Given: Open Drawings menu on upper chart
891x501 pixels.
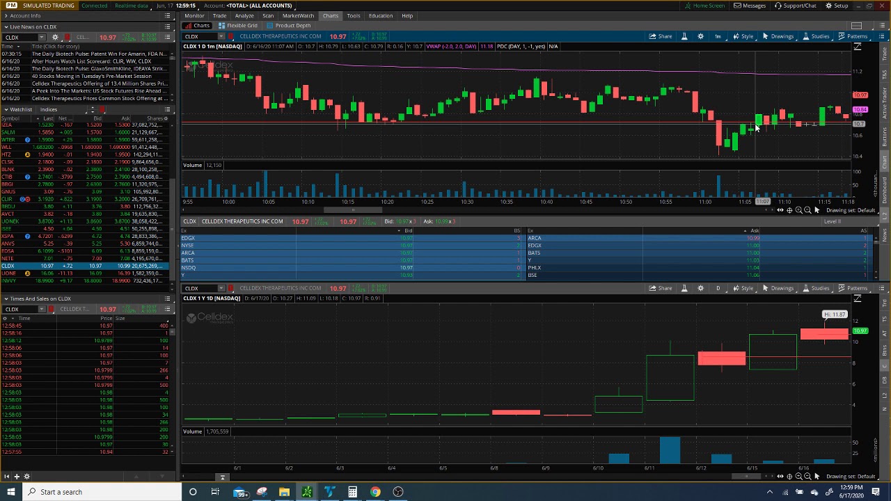Looking at the screenshot, I should pos(778,36).
